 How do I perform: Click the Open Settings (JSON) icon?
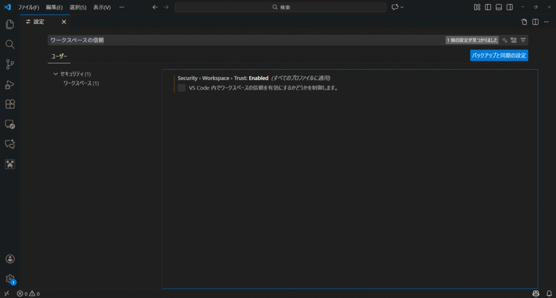[x=524, y=22]
